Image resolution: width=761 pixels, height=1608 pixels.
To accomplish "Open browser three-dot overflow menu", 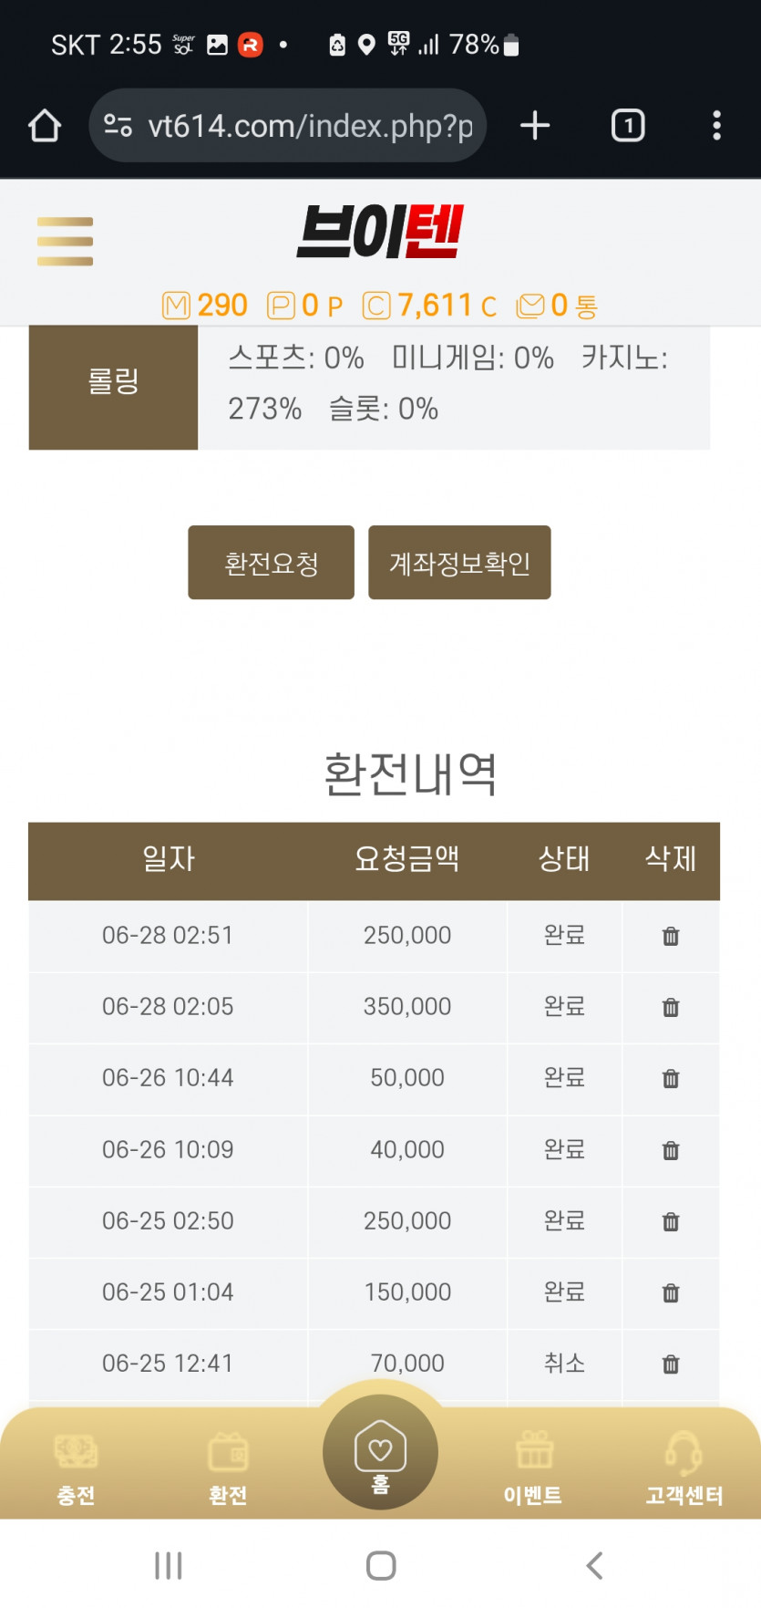I will point(716,126).
